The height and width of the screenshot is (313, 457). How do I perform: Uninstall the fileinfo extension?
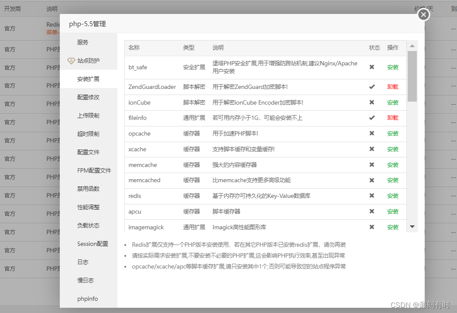(392, 118)
